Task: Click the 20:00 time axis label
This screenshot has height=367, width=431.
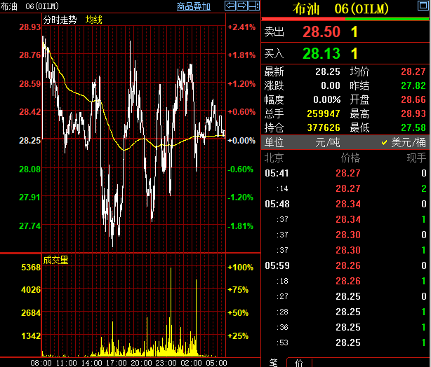Action: (x=141, y=363)
